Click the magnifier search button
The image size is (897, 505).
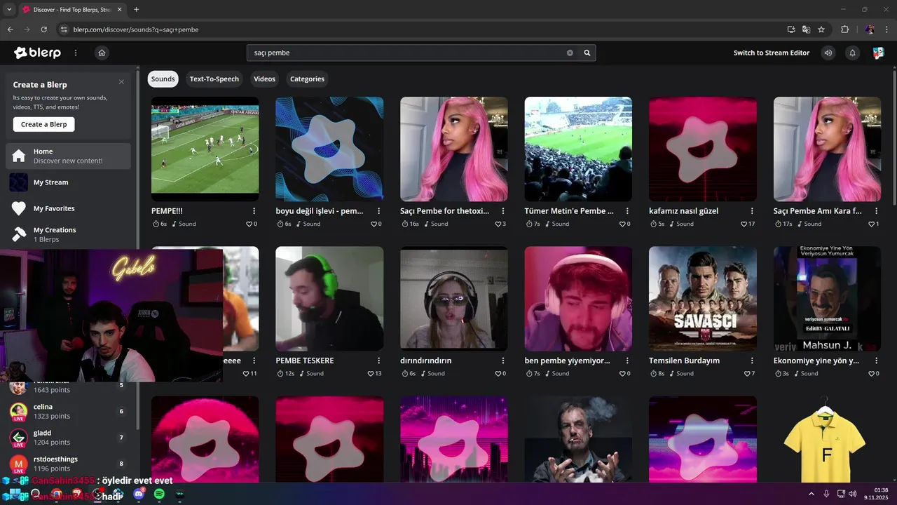coord(587,53)
